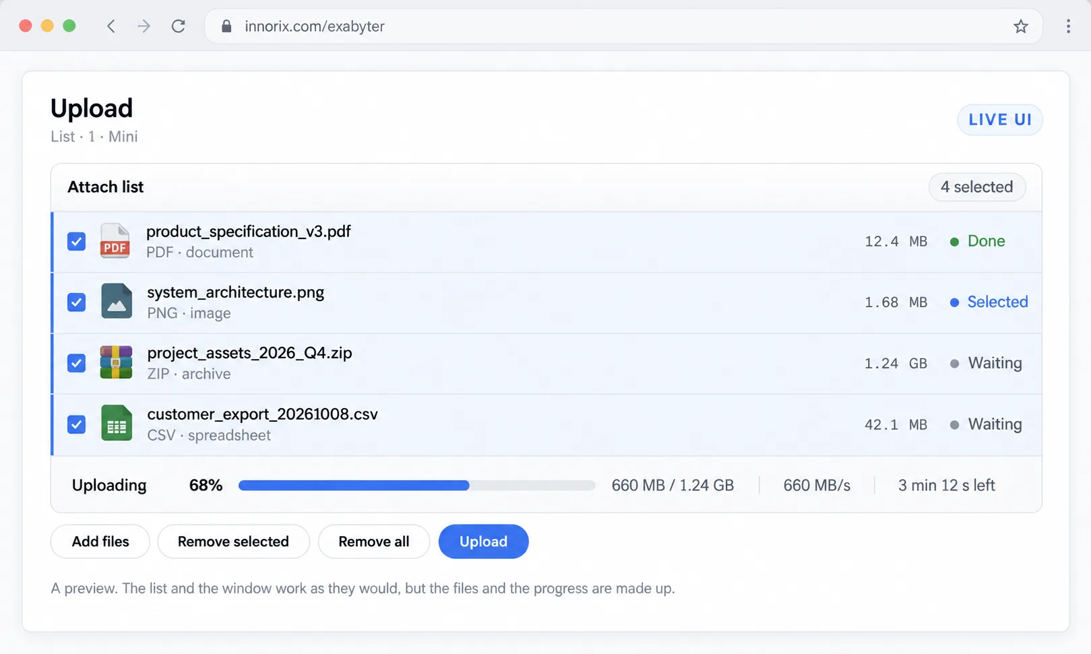Click the CSV spreadsheet icon for customer_export_20261008.csv
The image size is (1091, 654).
(117, 423)
